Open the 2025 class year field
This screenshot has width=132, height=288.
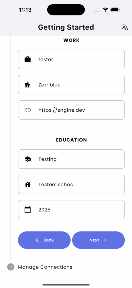[x=71, y=210]
